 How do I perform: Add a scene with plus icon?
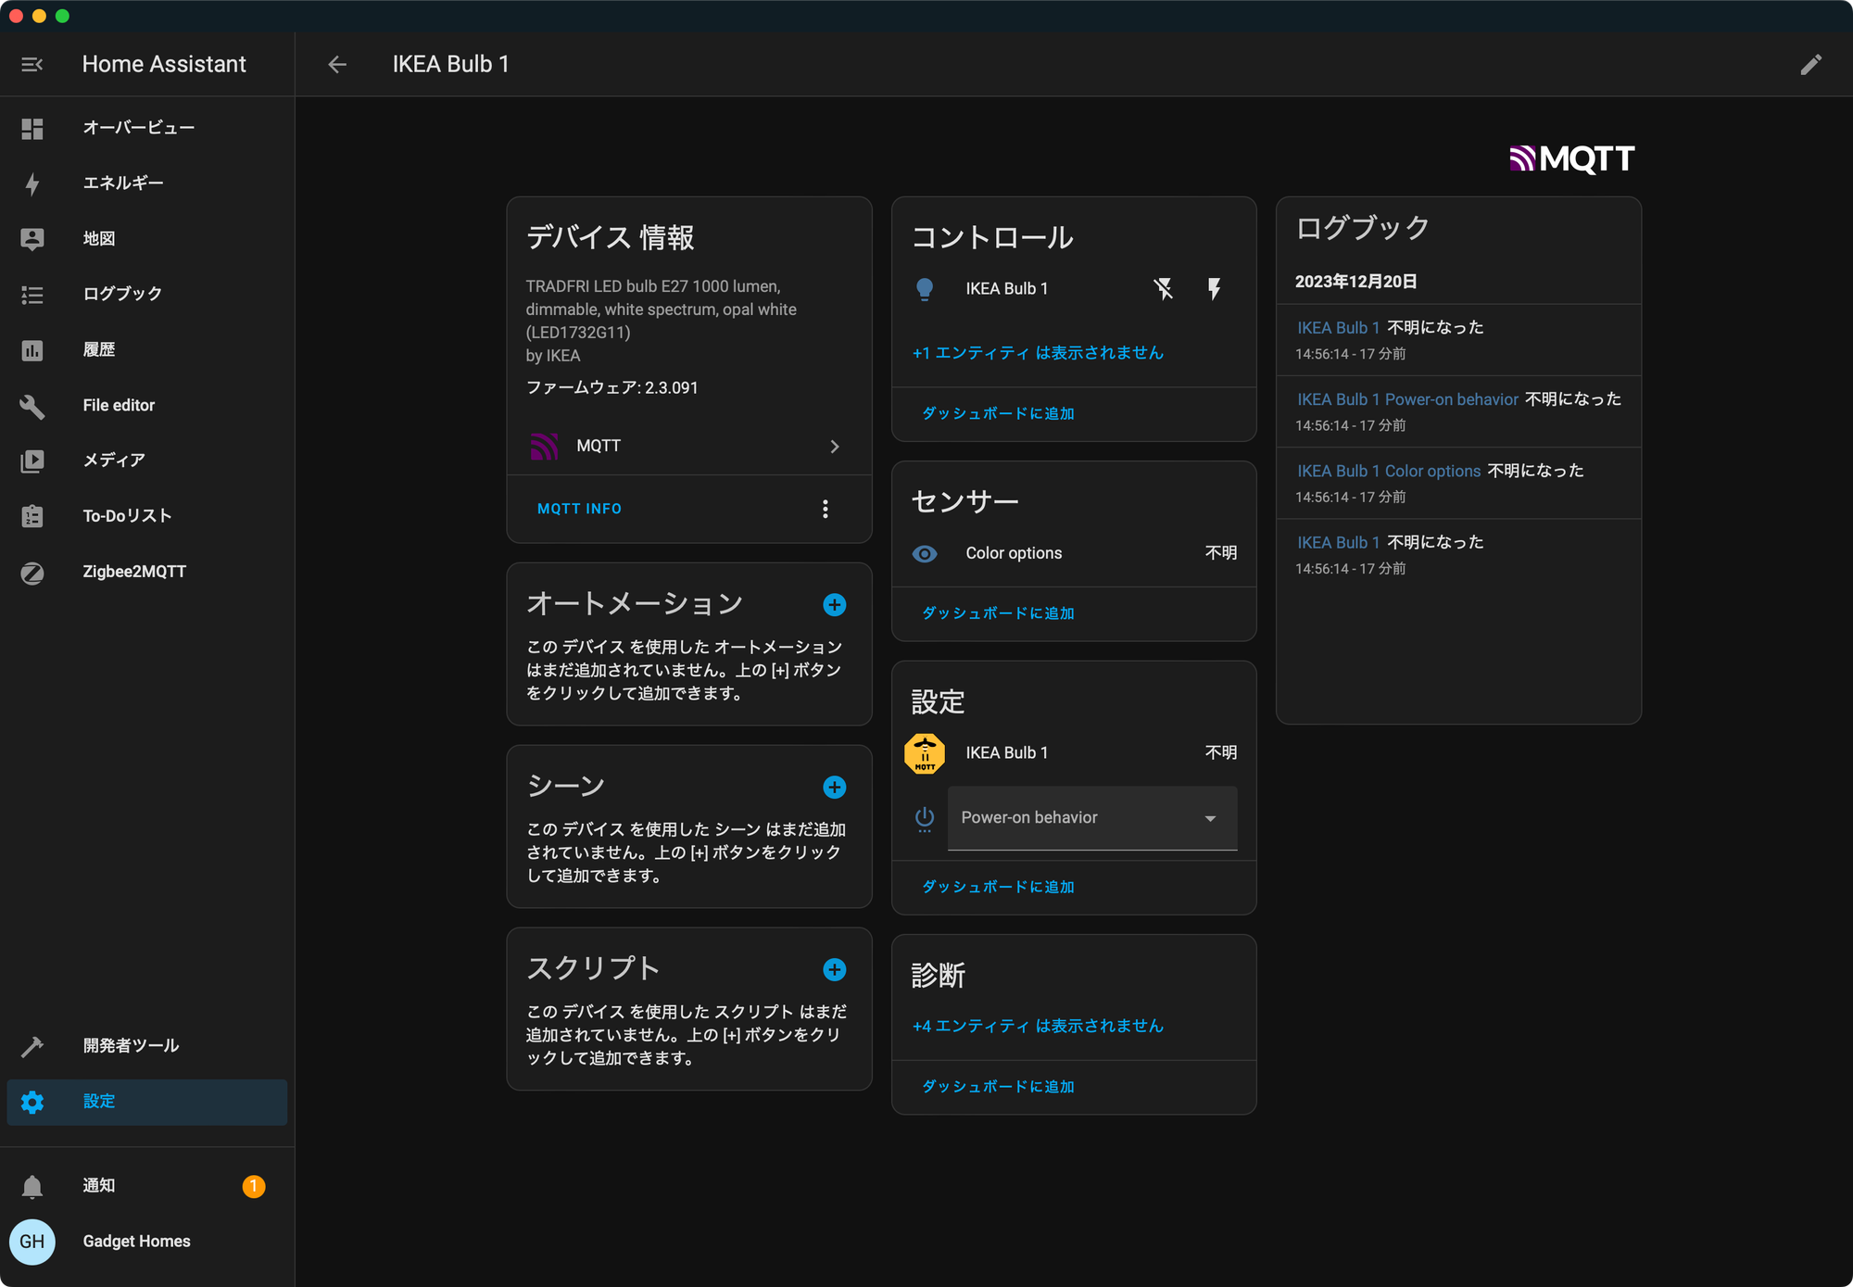835,788
